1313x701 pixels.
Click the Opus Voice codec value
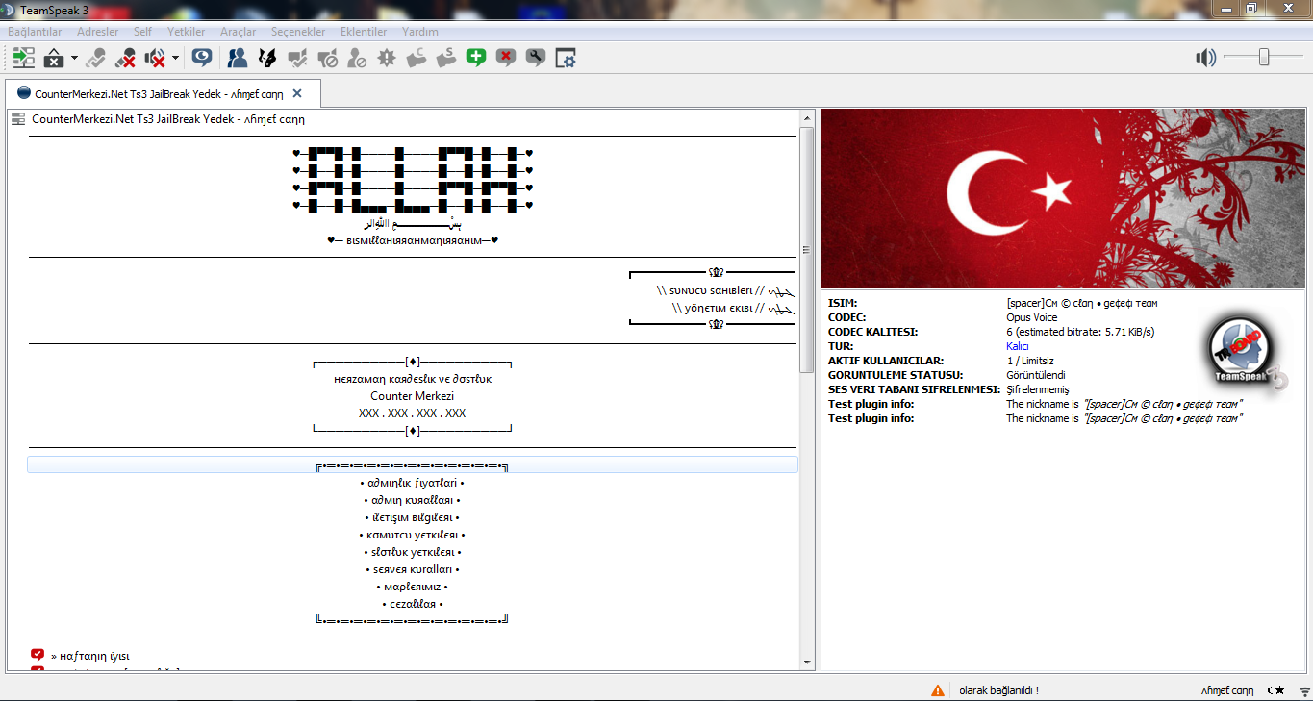coord(1031,317)
